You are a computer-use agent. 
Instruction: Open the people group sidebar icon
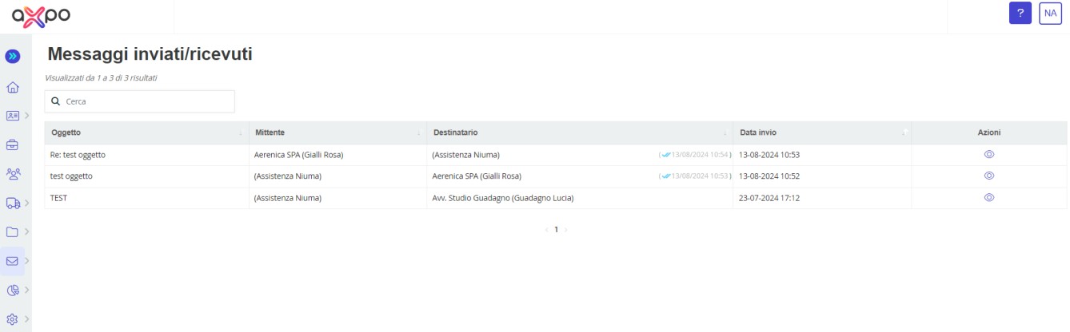[x=13, y=173]
